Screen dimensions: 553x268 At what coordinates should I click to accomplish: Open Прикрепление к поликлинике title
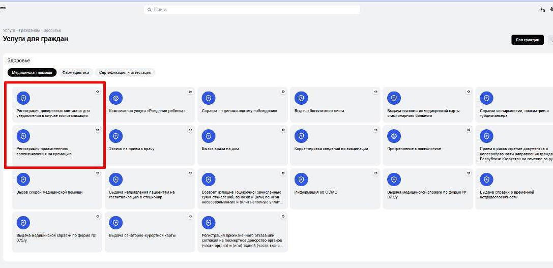pos(414,149)
